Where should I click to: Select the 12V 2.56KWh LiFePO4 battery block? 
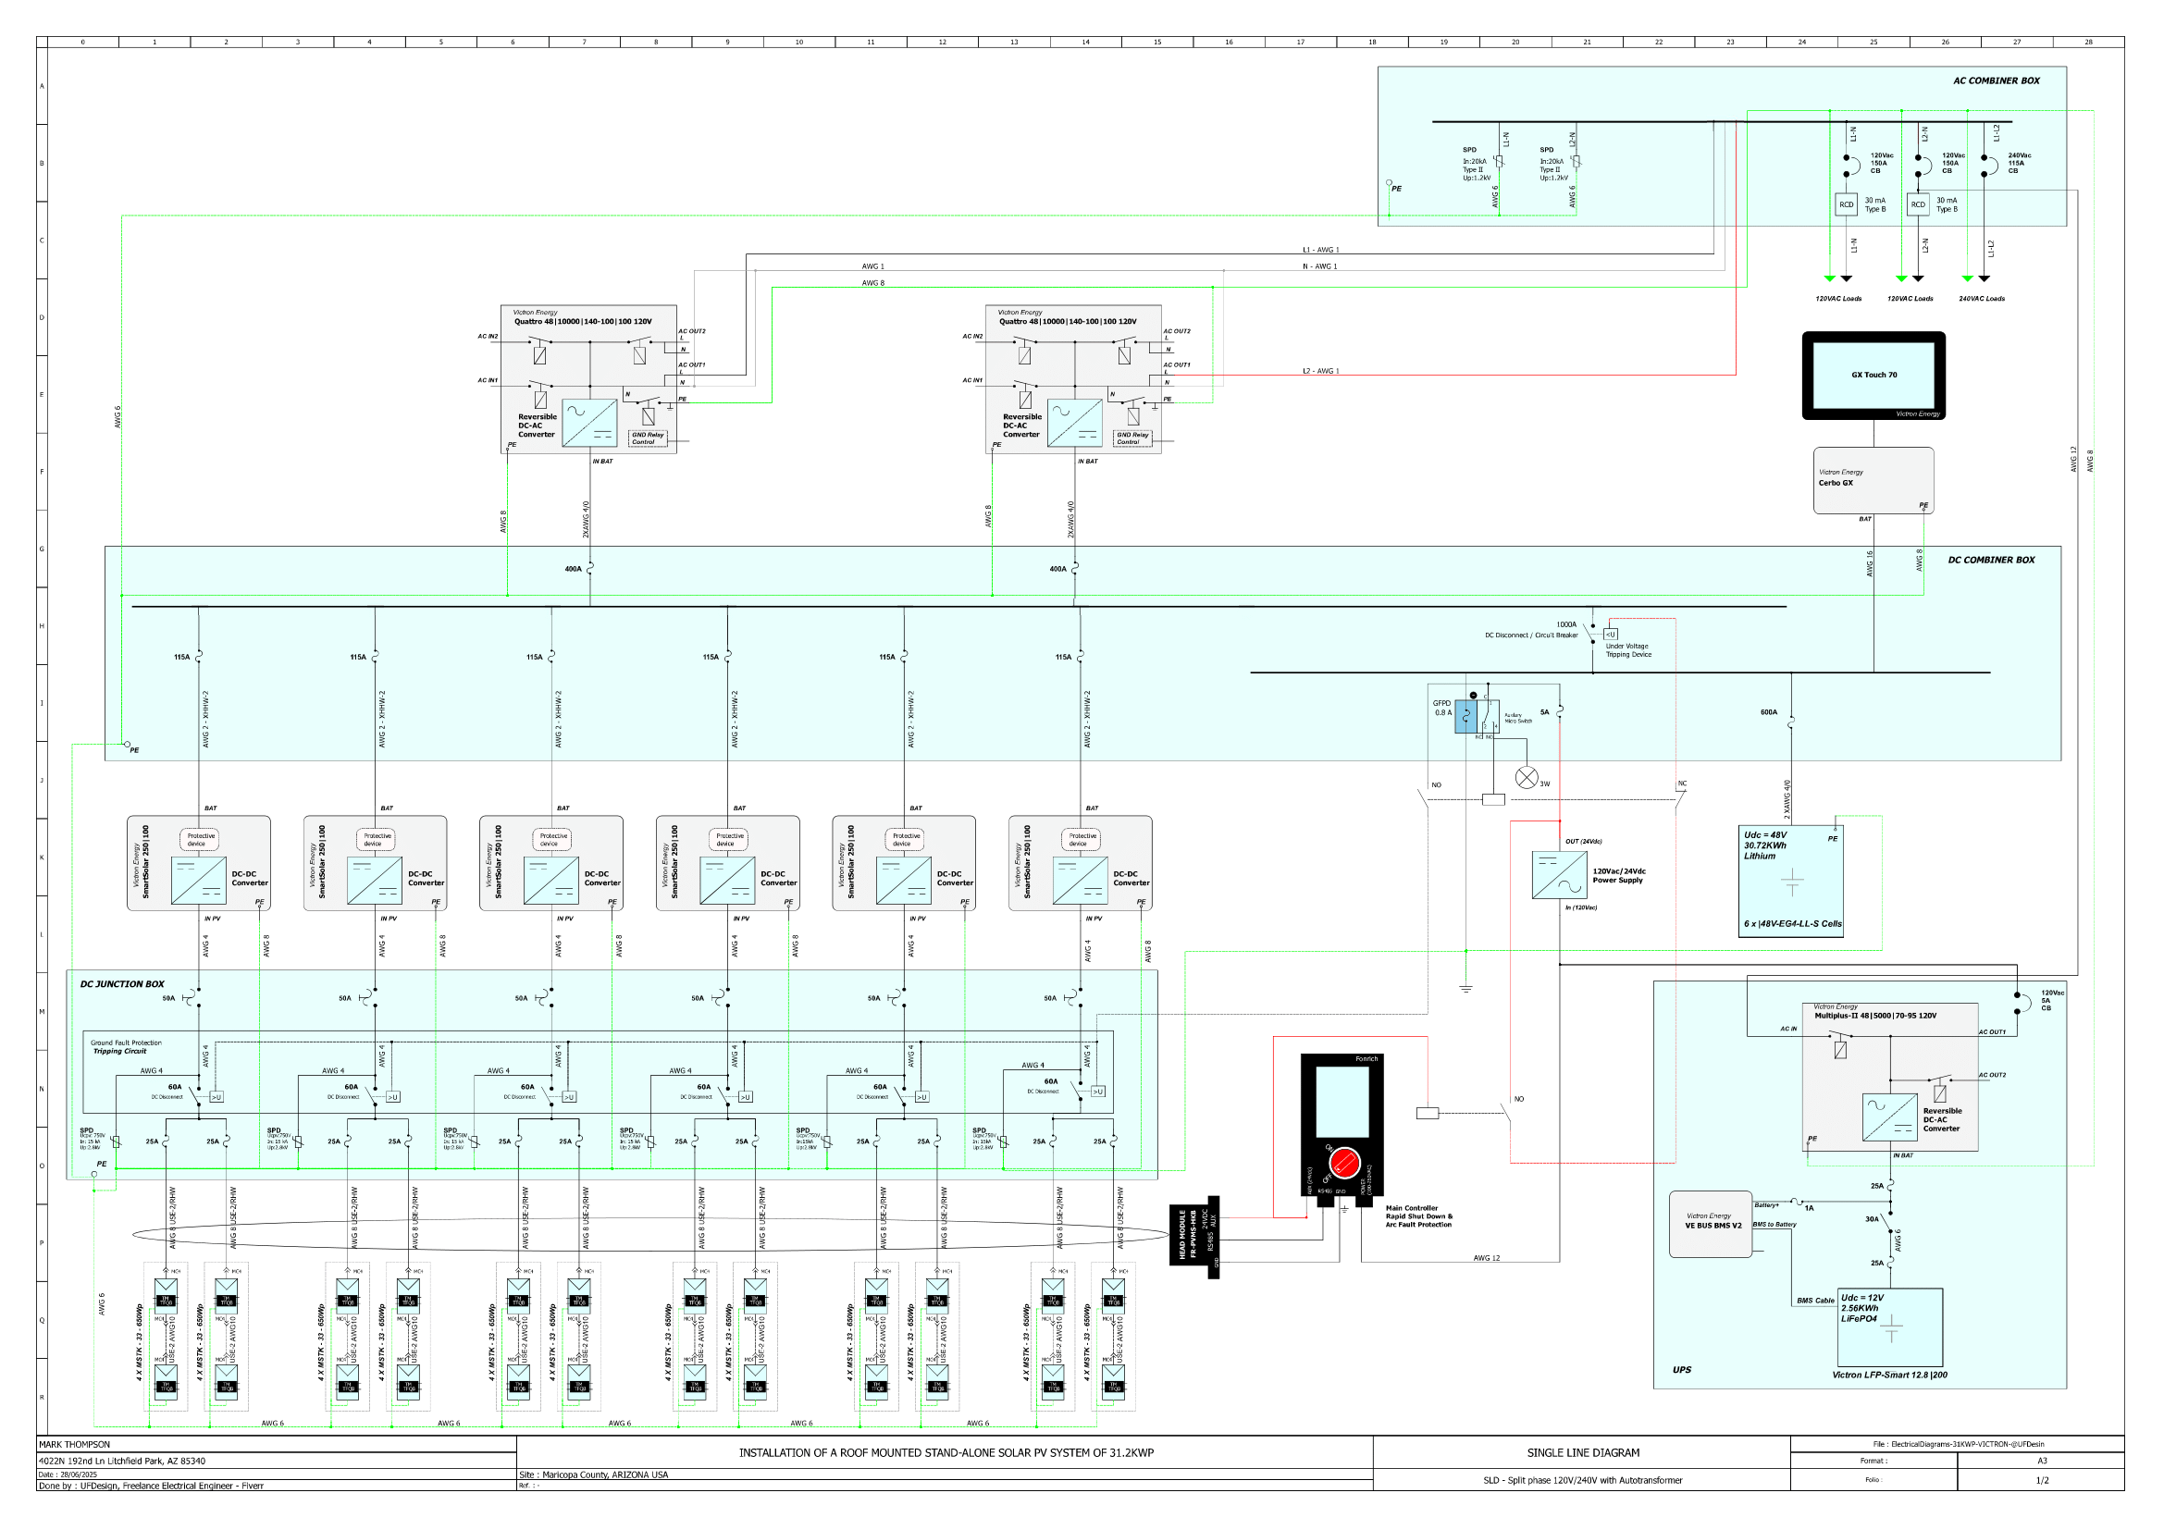[1890, 1326]
